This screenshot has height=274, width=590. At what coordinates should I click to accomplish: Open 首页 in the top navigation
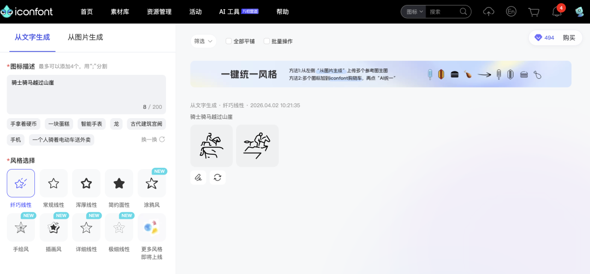pos(86,11)
